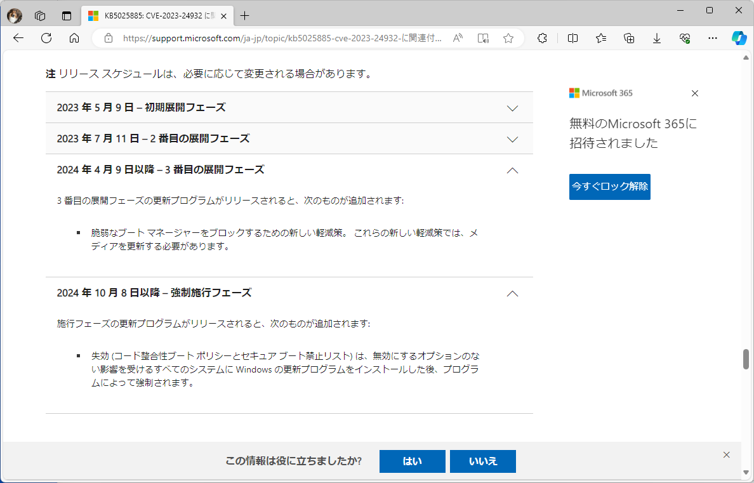The image size is (754, 483).
Task: Open Copilot in Edge
Action: coord(739,38)
